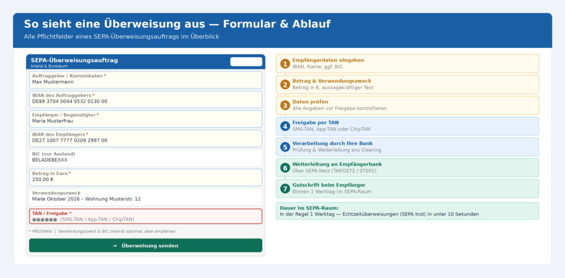Image resolution: width=565 pixels, height=278 pixels.
Task: Click 'Binnen 1 Werktag im SEPA-Raum'
Action: [332, 192]
